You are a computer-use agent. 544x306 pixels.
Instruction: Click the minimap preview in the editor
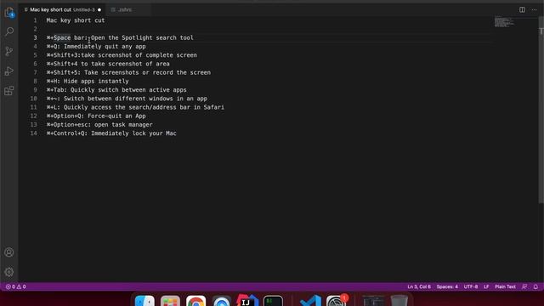pos(504,21)
